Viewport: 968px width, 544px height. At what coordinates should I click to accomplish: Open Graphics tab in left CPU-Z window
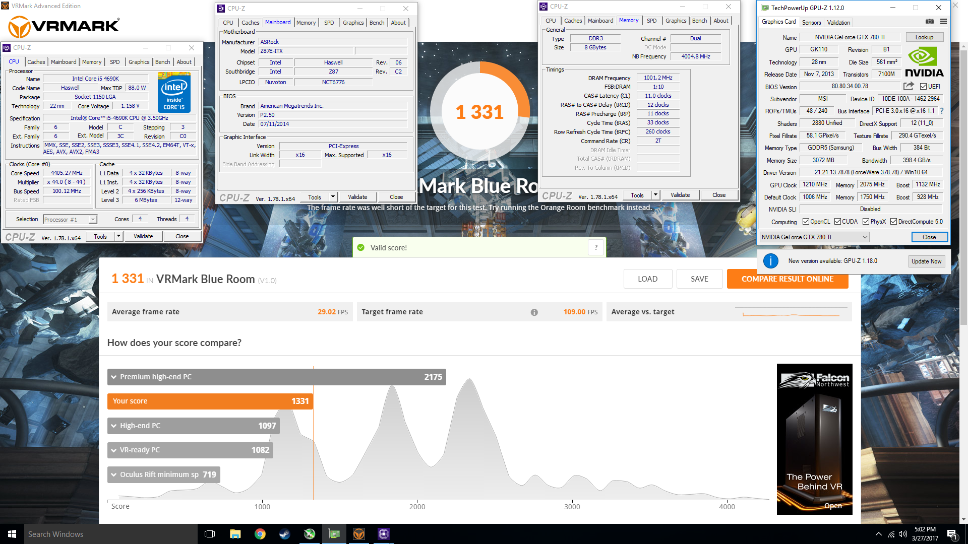[x=139, y=62]
